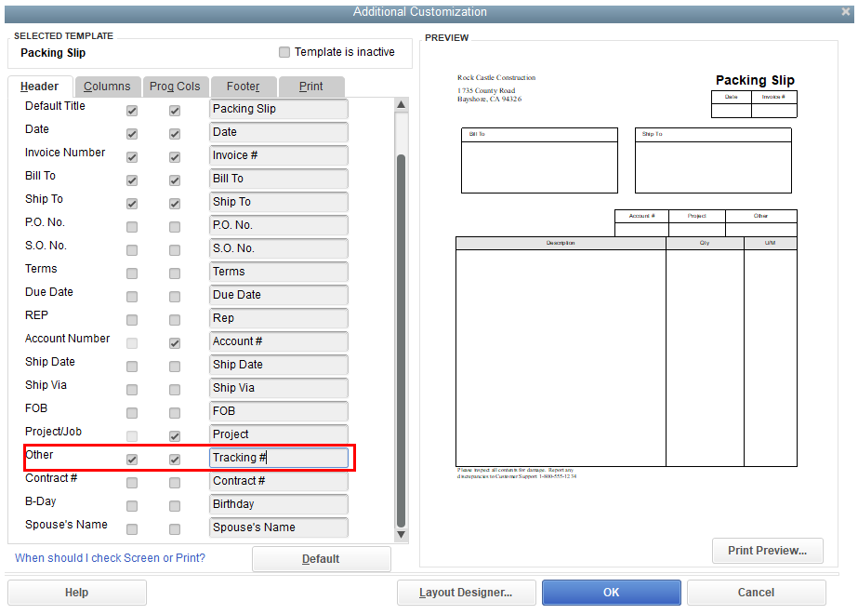Click the scrollbar down arrow

coord(402,534)
